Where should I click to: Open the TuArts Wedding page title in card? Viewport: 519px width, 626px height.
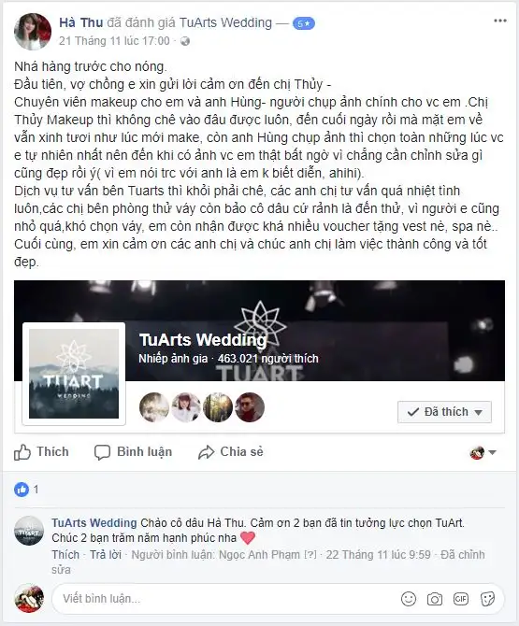pos(203,340)
